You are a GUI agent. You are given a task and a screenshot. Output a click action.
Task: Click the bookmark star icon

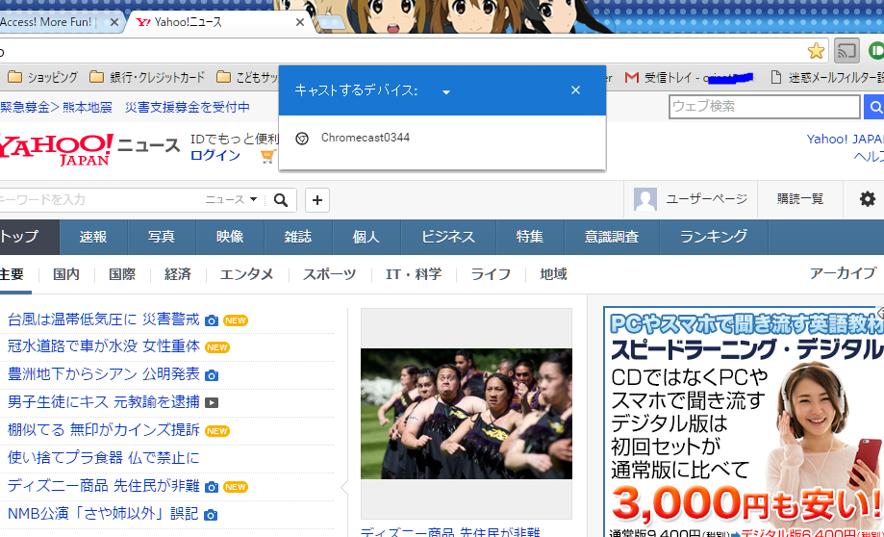click(x=816, y=51)
